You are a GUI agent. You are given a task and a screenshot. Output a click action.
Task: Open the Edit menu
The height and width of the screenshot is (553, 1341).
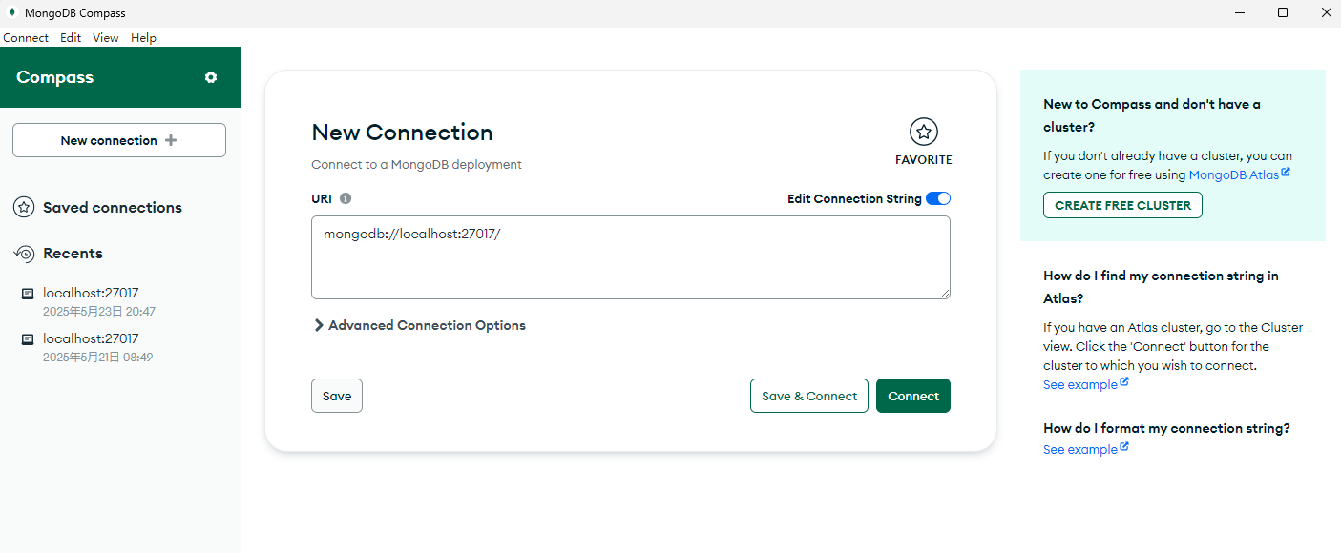point(71,38)
